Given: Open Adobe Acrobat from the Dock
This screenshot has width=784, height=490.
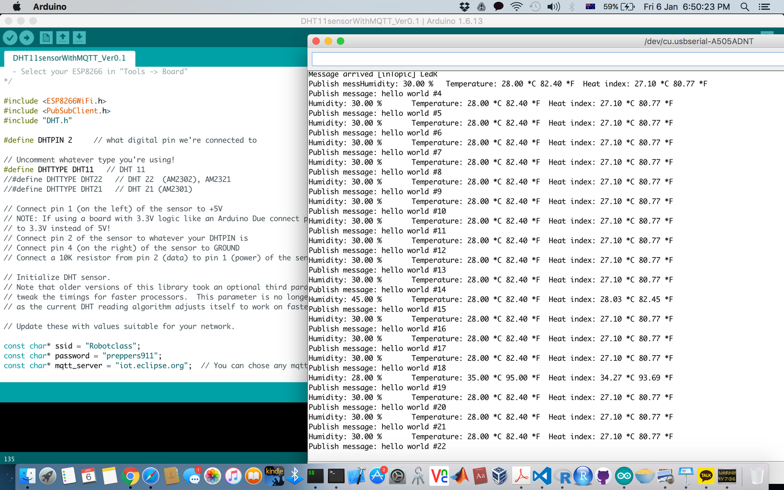Looking at the screenshot, I should (521, 476).
